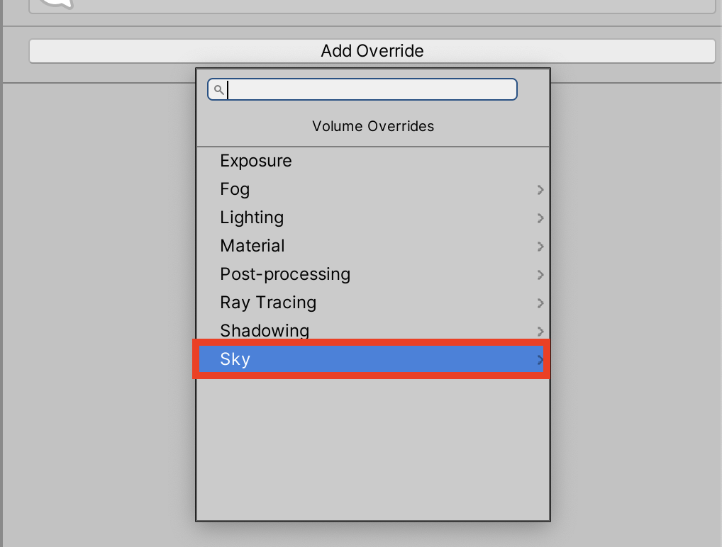722x547 pixels.
Task: Click the speech bubble icon at top-left
Action: [x=57, y=3]
